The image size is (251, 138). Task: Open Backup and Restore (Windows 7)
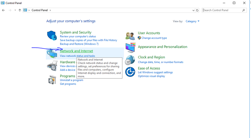tap(79, 44)
